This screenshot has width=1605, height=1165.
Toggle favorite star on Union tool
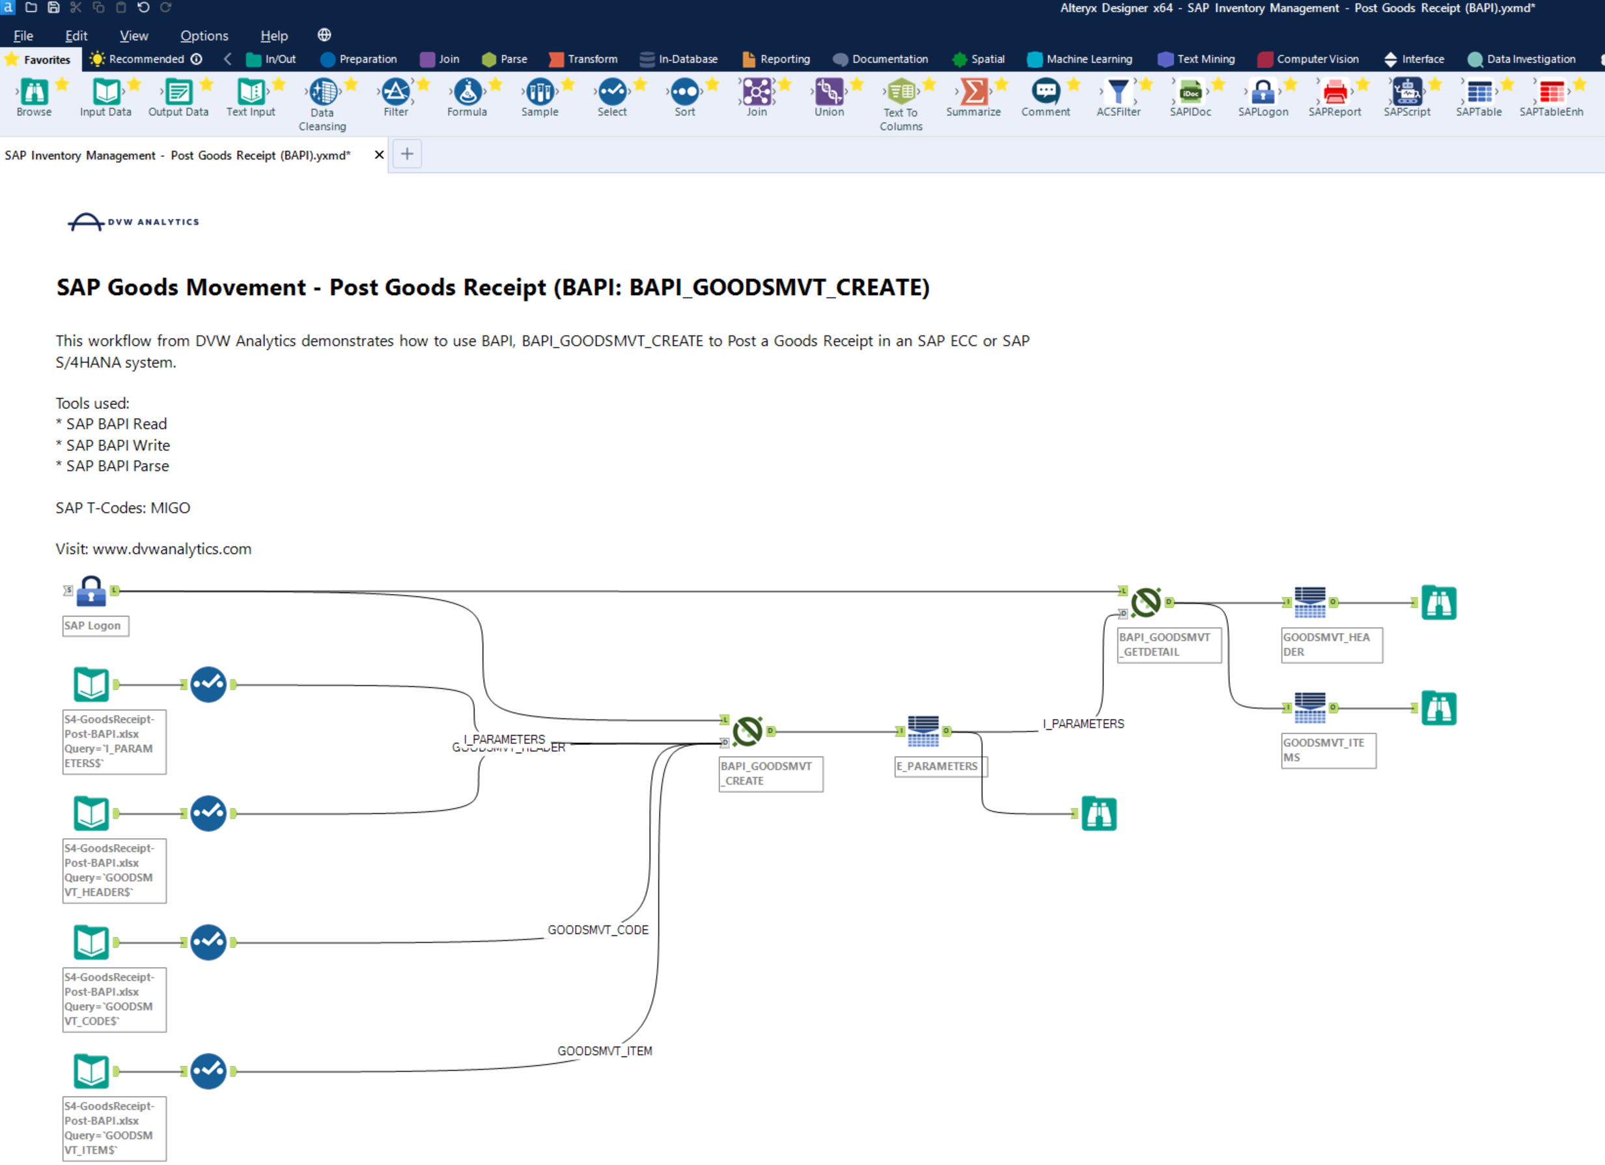coord(857,85)
